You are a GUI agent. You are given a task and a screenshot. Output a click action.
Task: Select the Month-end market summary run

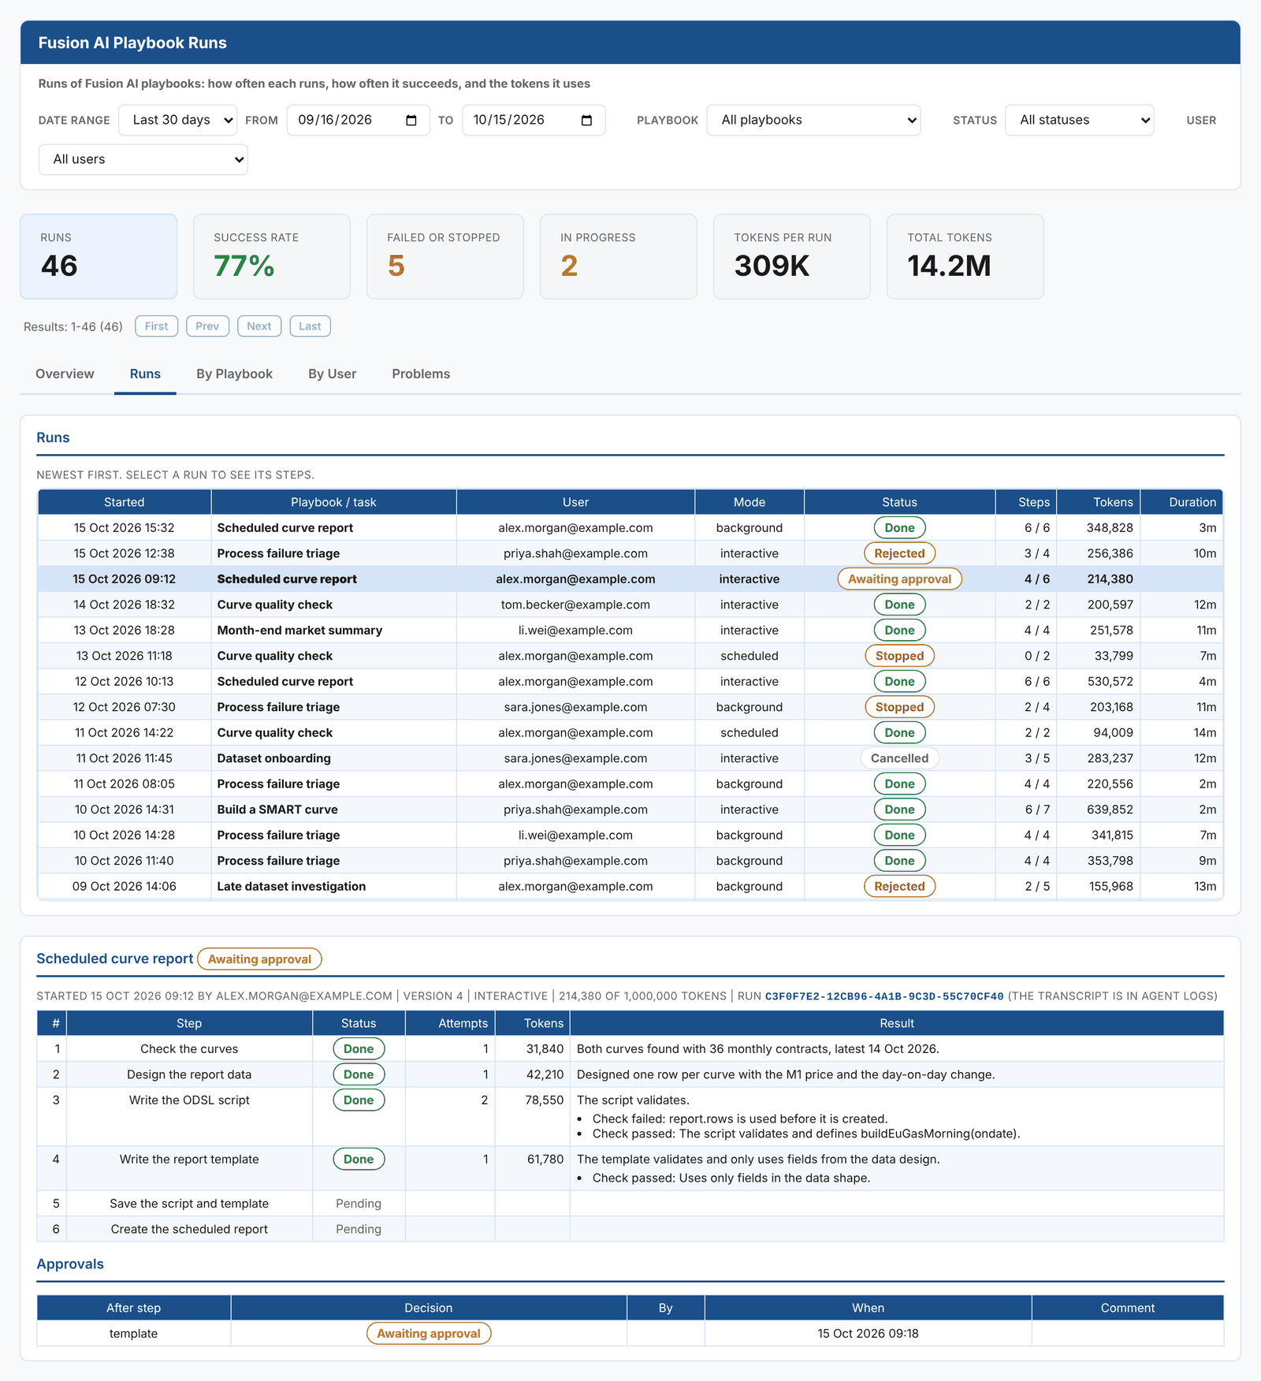(x=630, y=631)
